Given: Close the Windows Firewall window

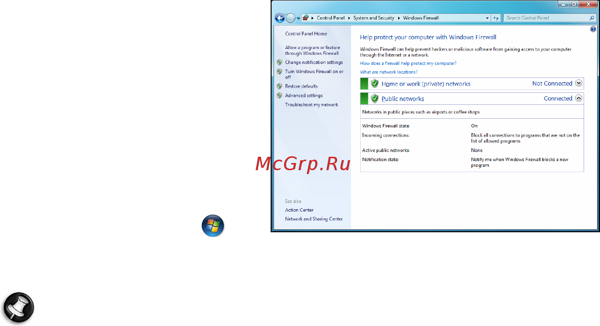Looking at the screenshot, I should pos(588,3).
